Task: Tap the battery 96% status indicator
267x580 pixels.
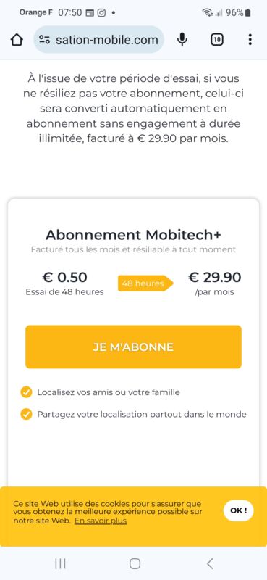Action: (x=238, y=12)
